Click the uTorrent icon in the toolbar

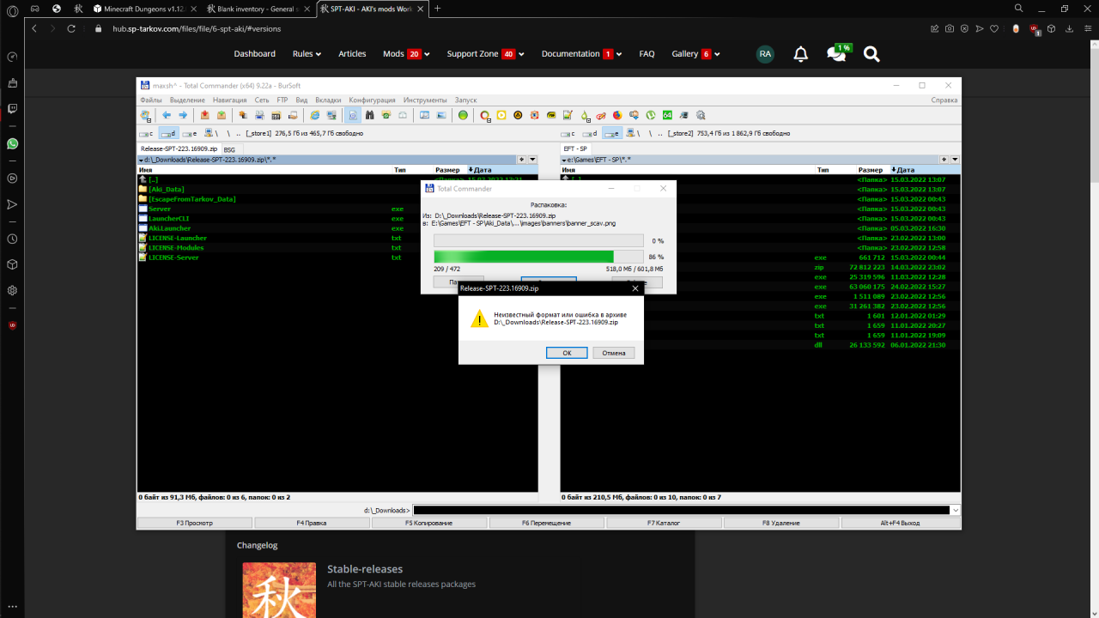click(x=651, y=115)
